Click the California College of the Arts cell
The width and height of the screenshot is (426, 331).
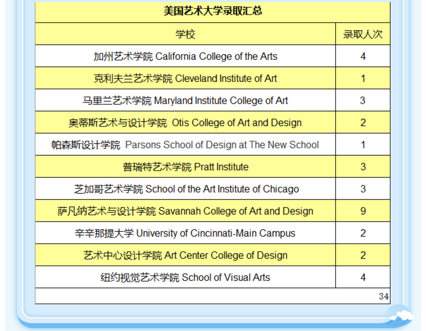(185, 56)
